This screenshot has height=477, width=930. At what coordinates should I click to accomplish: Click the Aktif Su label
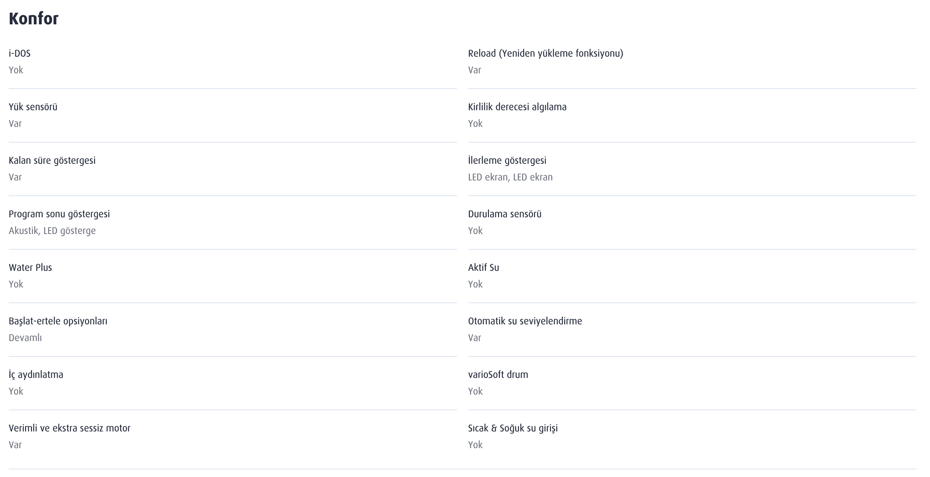tap(483, 267)
